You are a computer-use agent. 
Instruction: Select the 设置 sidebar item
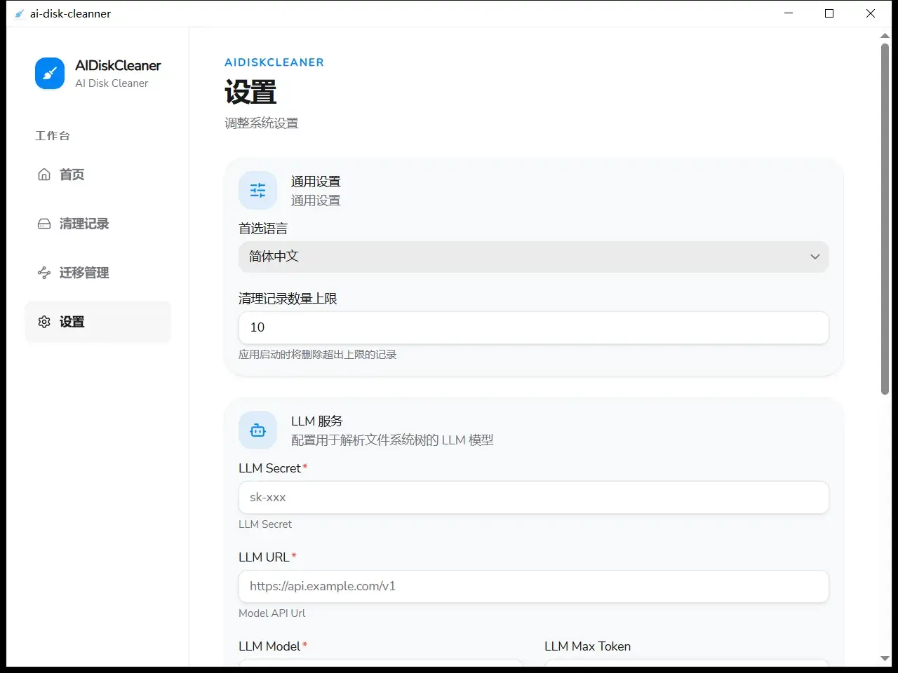pyautogui.click(x=98, y=322)
